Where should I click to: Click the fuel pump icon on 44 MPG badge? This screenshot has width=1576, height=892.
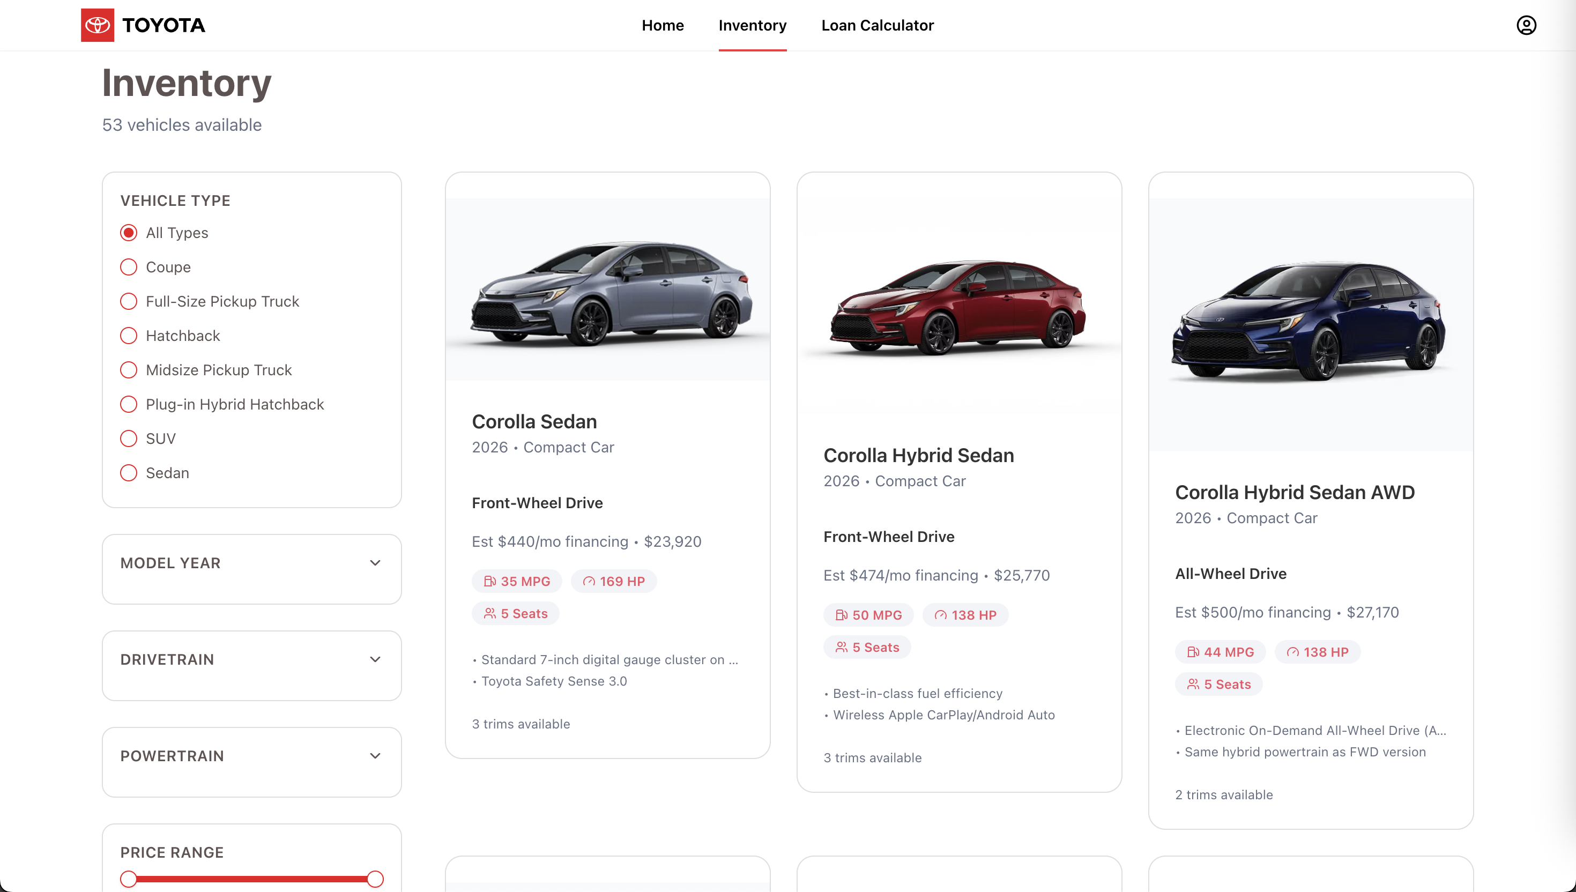tap(1193, 652)
